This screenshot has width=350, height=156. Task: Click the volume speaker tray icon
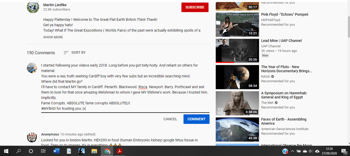click(311, 151)
